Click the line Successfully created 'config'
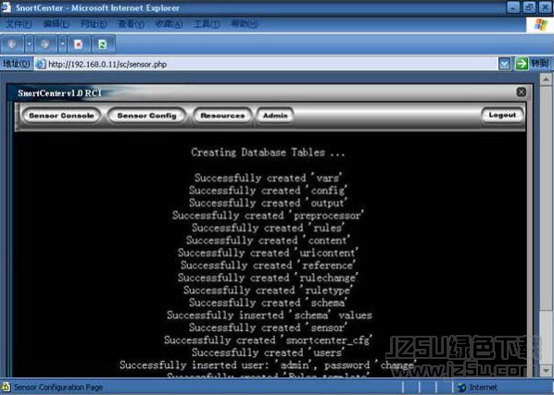Viewport: 554px width, 395px height. [268, 191]
